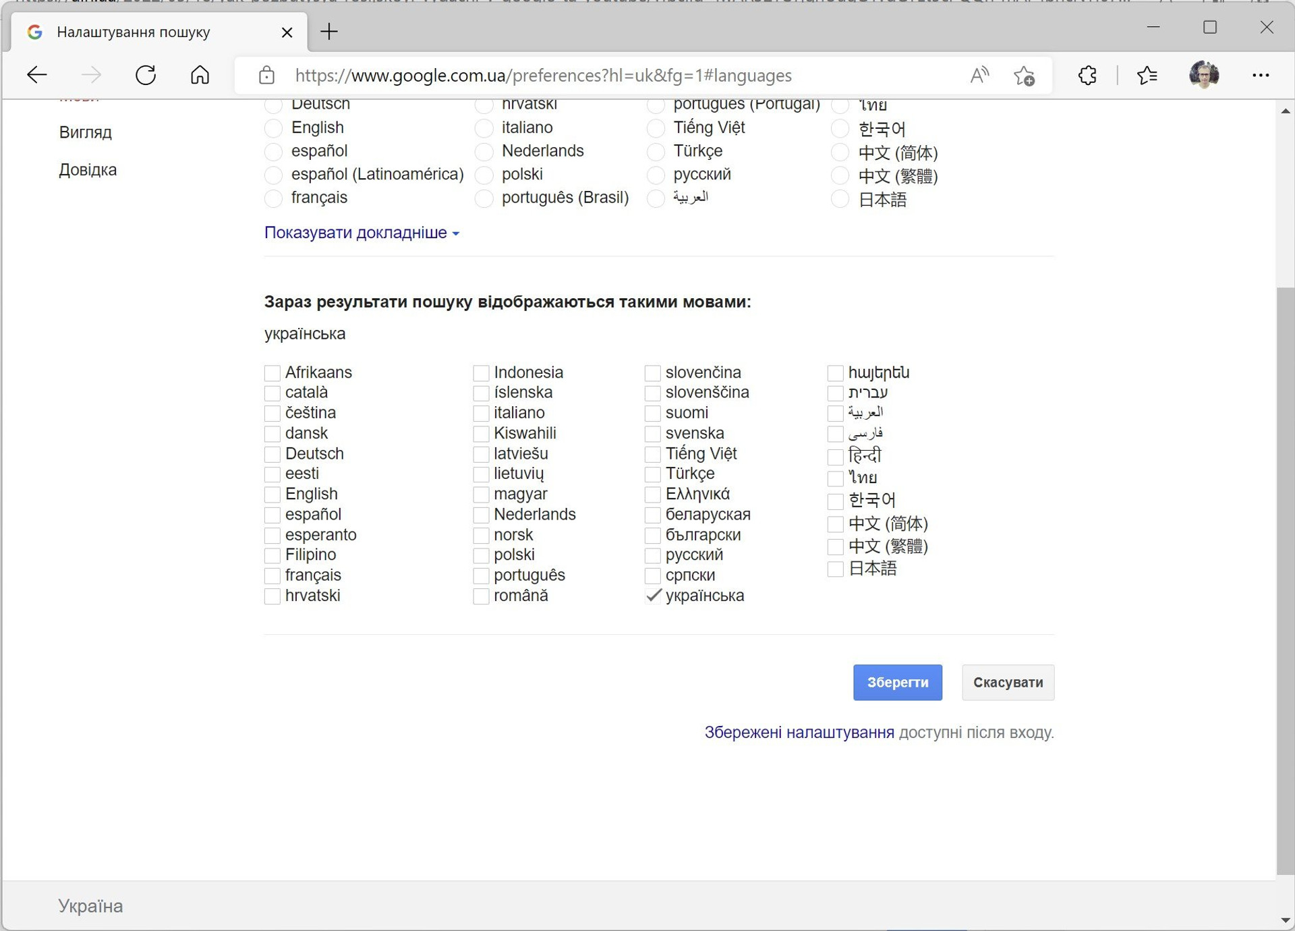1295x931 pixels.
Task: Open Довідка section in sidebar
Action: (88, 170)
